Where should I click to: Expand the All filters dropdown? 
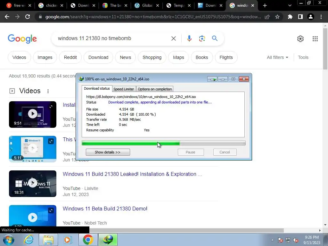tap(277, 57)
